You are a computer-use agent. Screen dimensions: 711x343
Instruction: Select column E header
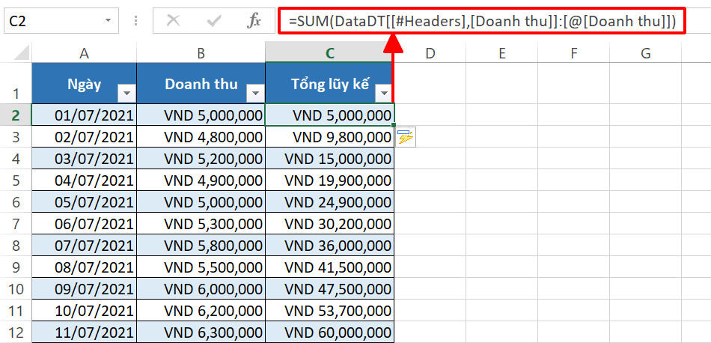(x=502, y=53)
